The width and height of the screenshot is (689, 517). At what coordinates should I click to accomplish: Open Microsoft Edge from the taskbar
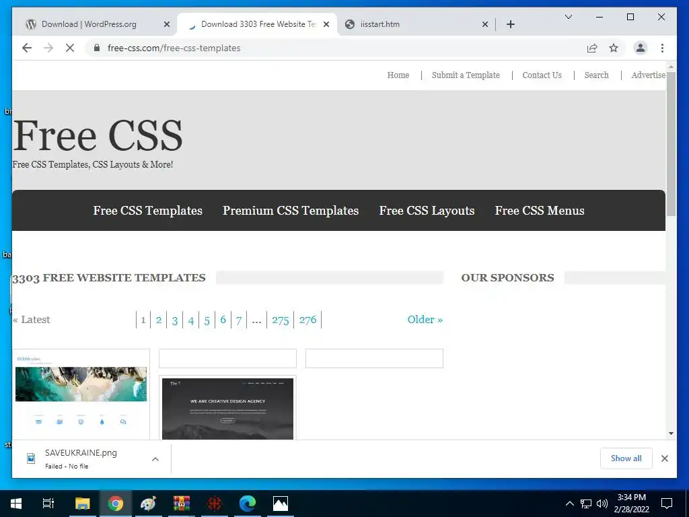(x=248, y=504)
